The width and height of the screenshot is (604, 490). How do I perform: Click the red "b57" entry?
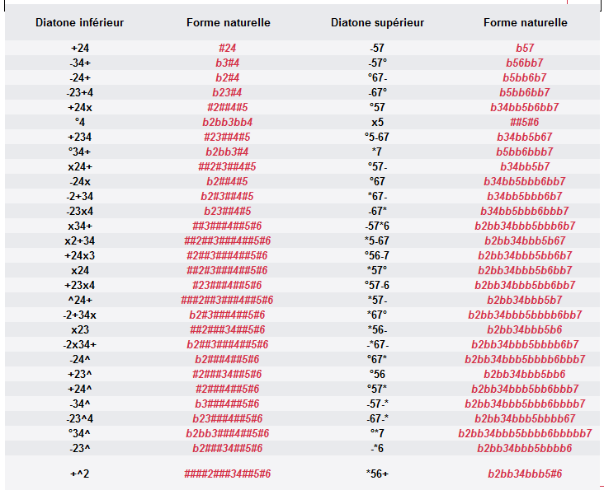pos(525,48)
